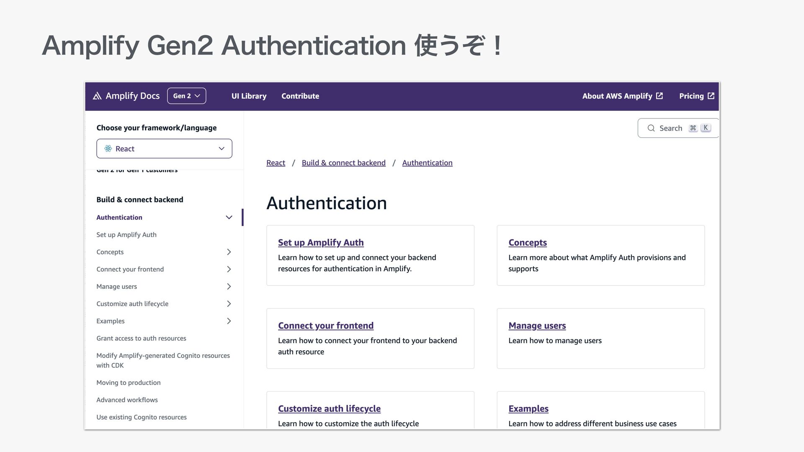Click the Amplify Docs logo icon
Image resolution: width=804 pixels, height=452 pixels.
[x=97, y=96]
